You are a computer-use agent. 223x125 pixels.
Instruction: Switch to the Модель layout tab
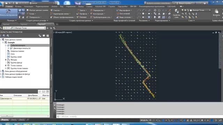[x=5, y=120]
